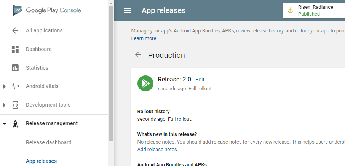Click the No release notes message
This screenshot has width=345, height=166.
point(241,142)
